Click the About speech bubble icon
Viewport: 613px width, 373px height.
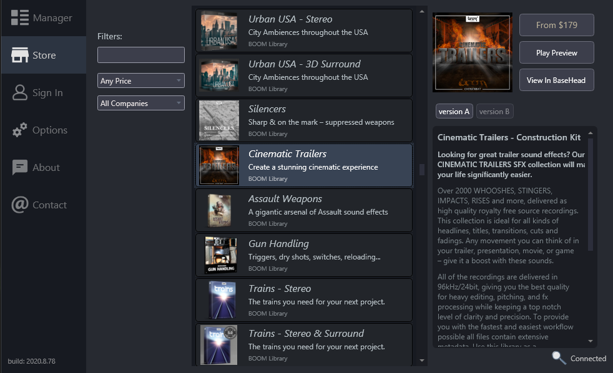pos(19,168)
